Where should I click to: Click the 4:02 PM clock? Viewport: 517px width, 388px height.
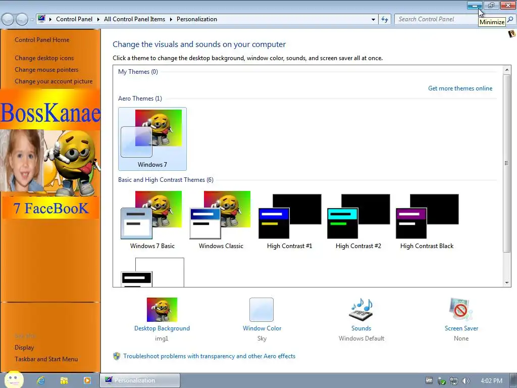click(x=491, y=381)
